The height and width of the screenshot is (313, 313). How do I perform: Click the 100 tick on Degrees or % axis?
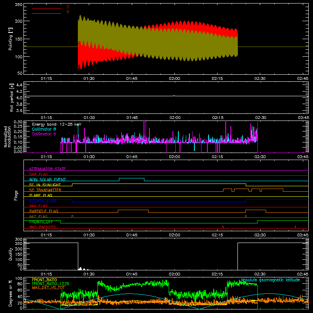19,279
